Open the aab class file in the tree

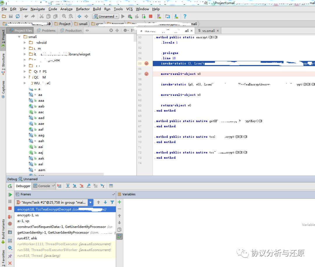pyautogui.click(x=41, y=106)
